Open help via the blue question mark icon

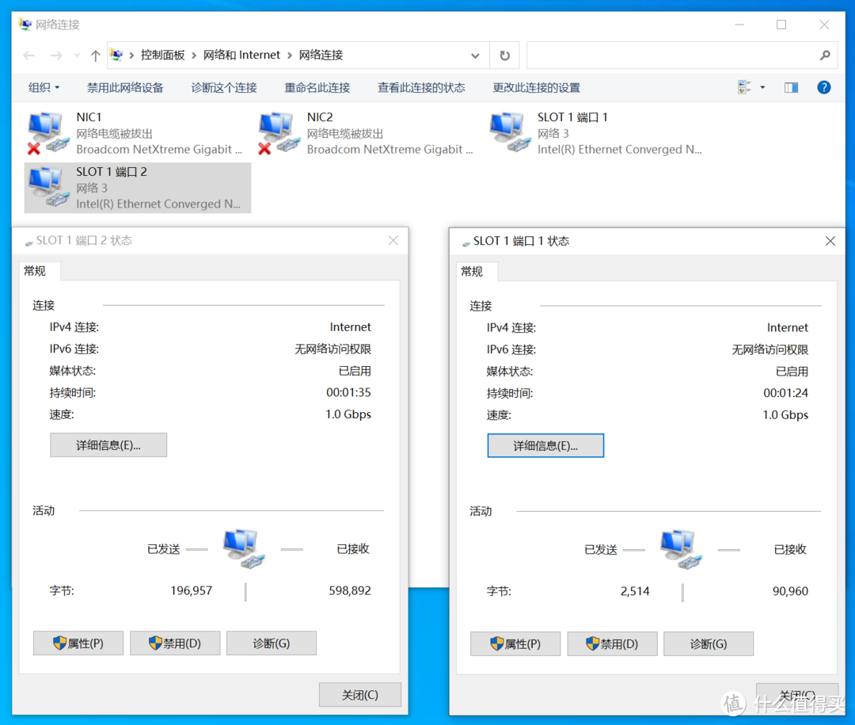[824, 87]
